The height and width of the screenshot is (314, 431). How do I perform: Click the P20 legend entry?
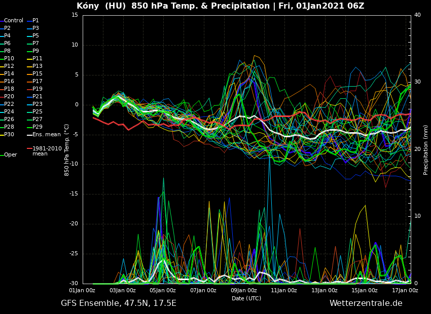click(x=9, y=97)
